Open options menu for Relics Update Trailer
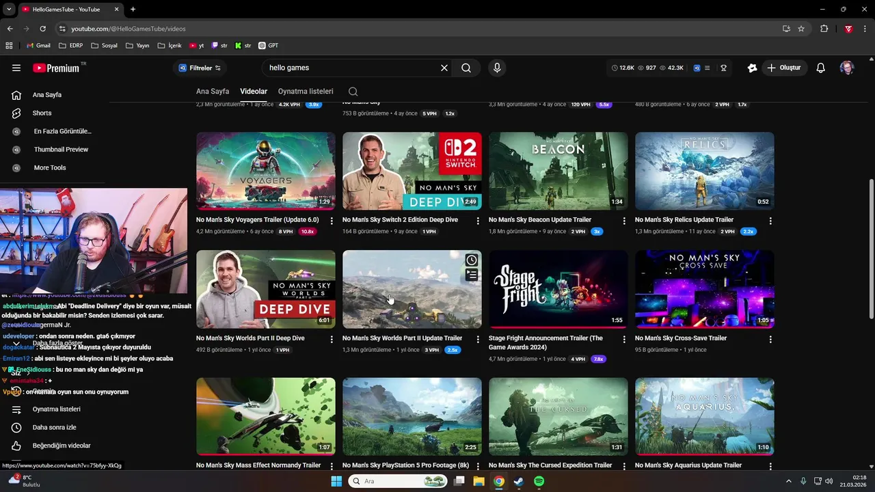 [x=770, y=221]
